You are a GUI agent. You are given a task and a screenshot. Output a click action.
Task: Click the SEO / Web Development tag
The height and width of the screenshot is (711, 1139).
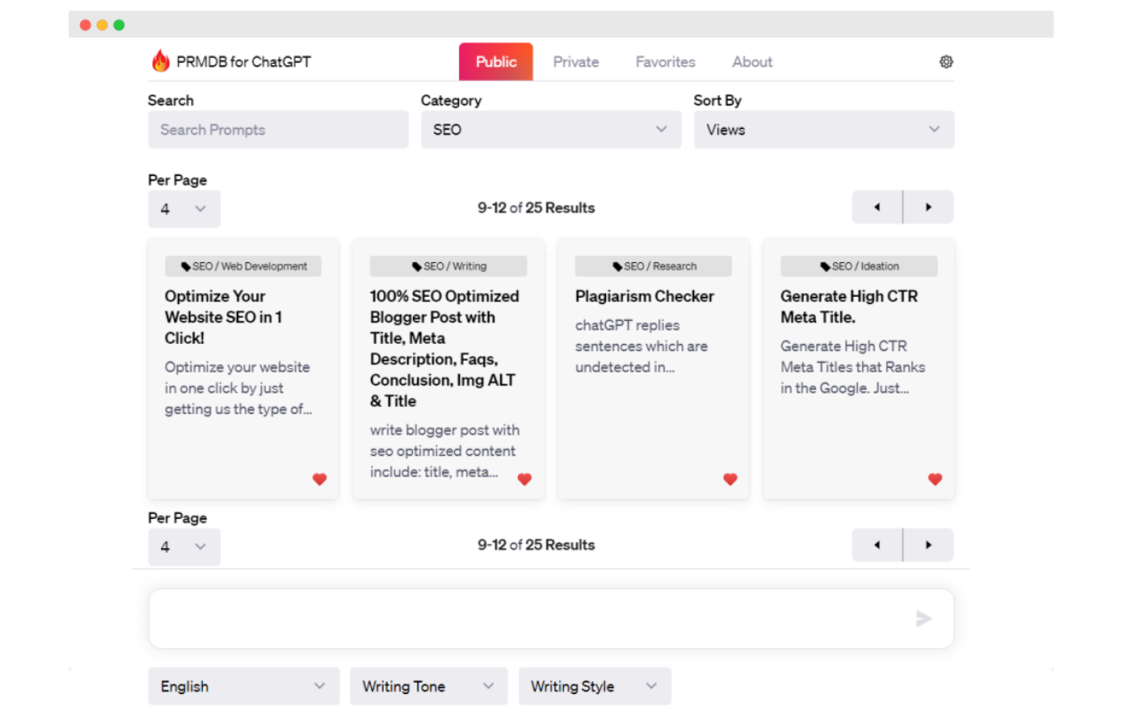[x=243, y=266]
